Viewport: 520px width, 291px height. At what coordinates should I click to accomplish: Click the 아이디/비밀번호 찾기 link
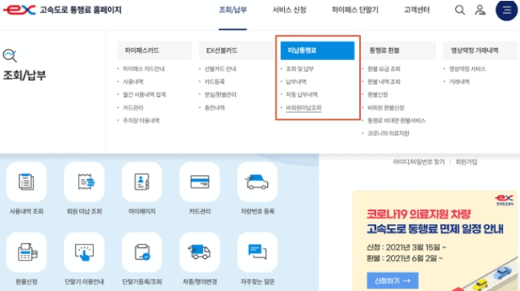click(x=418, y=162)
